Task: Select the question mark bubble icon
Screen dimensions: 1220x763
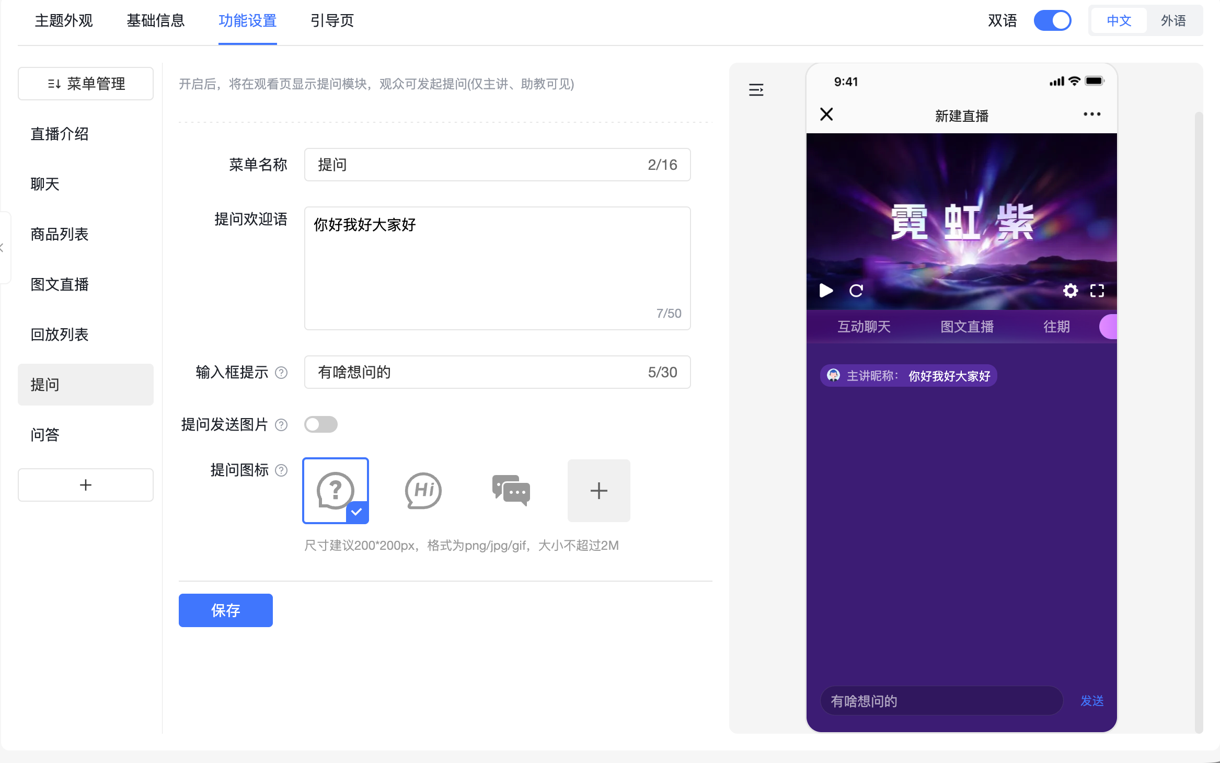Action: [x=336, y=491]
